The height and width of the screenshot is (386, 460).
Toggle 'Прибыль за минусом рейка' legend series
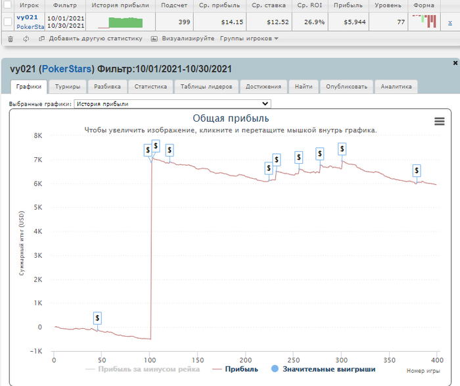143,370
